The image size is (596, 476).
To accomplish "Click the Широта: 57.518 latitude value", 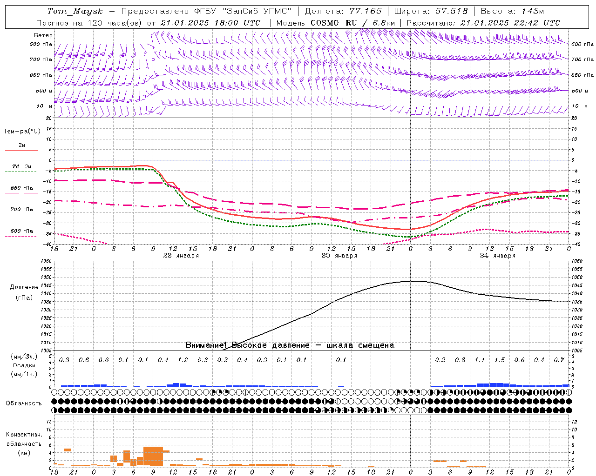I will [x=431, y=11].
